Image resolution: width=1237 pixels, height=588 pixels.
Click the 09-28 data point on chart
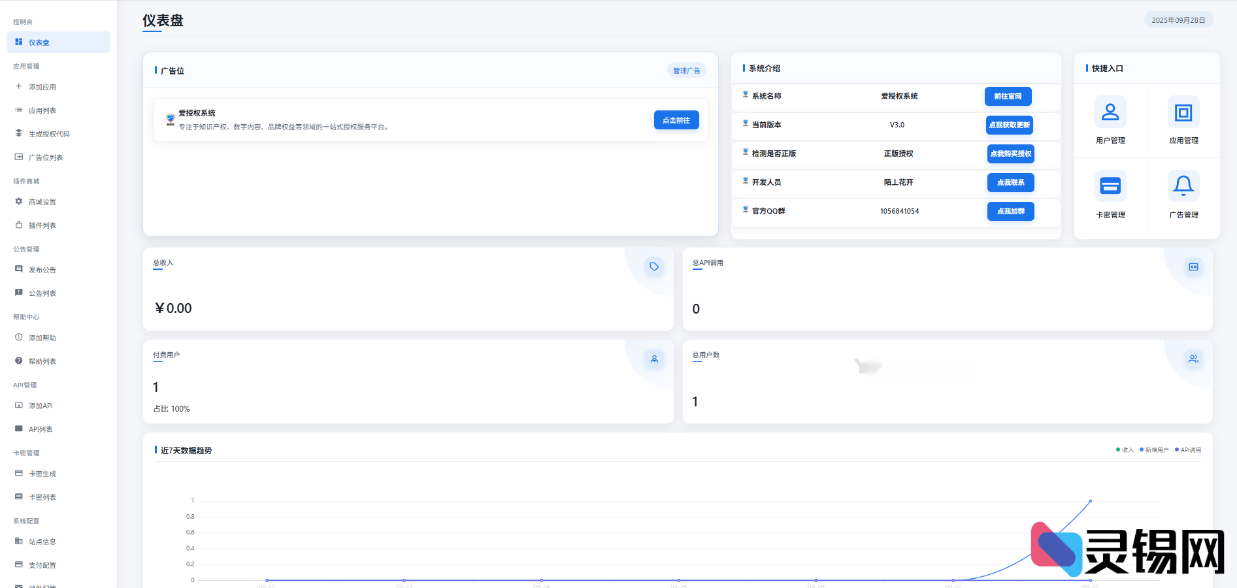pyautogui.click(x=1090, y=501)
